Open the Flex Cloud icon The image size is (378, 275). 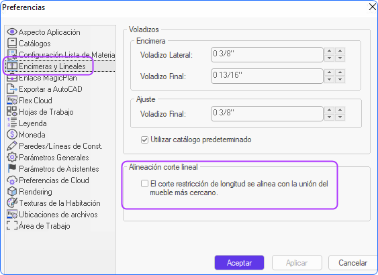[x=12, y=100]
